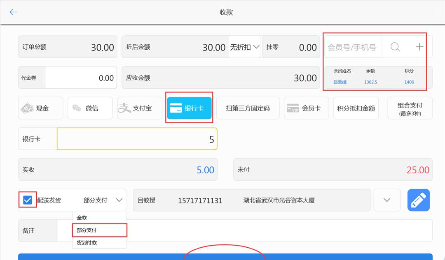This screenshot has width=445, height=260.
Task: Open the 无折扣 discount dropdown
Action: tap(244, 47)
